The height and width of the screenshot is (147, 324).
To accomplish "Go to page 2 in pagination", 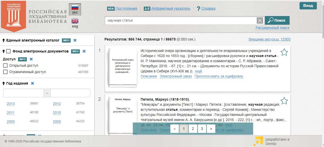I will click(x=193, y=129).
